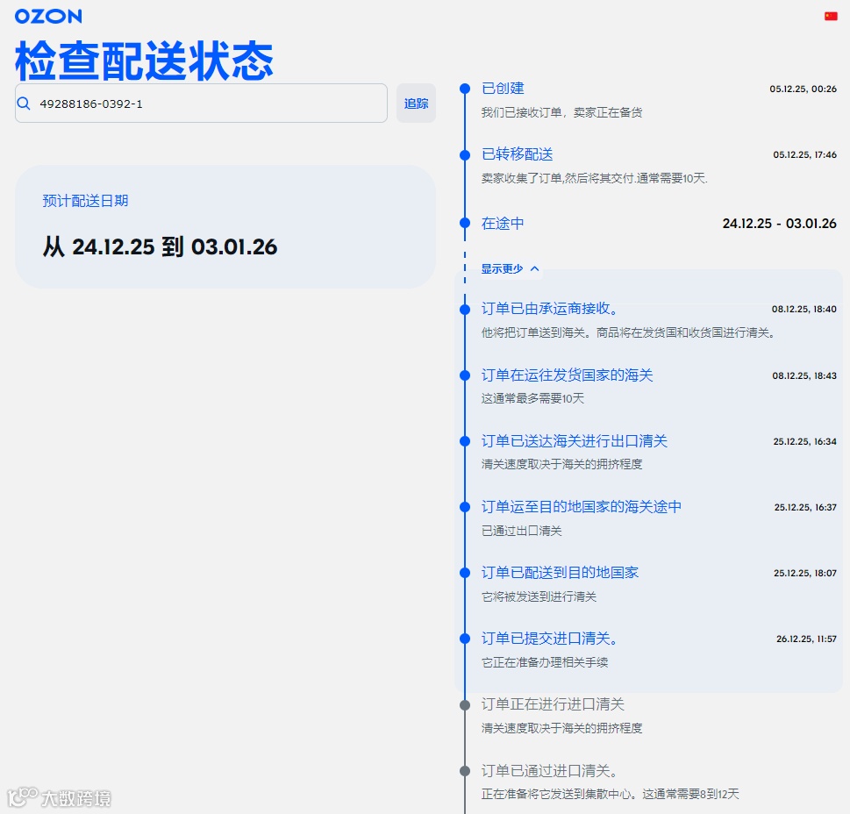Click the 预计配送日期 label

[x=85, y=201]
